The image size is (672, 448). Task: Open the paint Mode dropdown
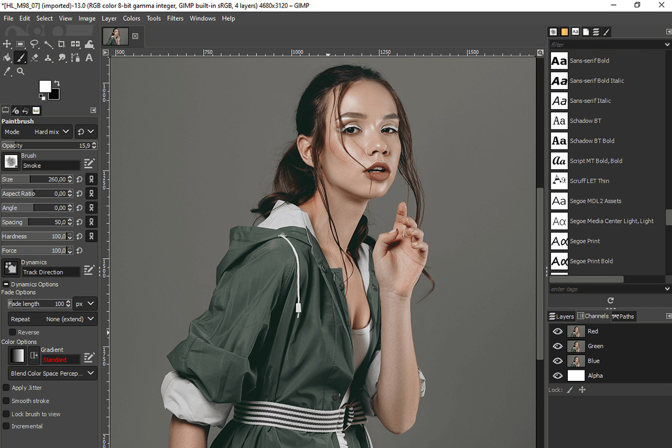pyautogui.click(x=37, y=132)
